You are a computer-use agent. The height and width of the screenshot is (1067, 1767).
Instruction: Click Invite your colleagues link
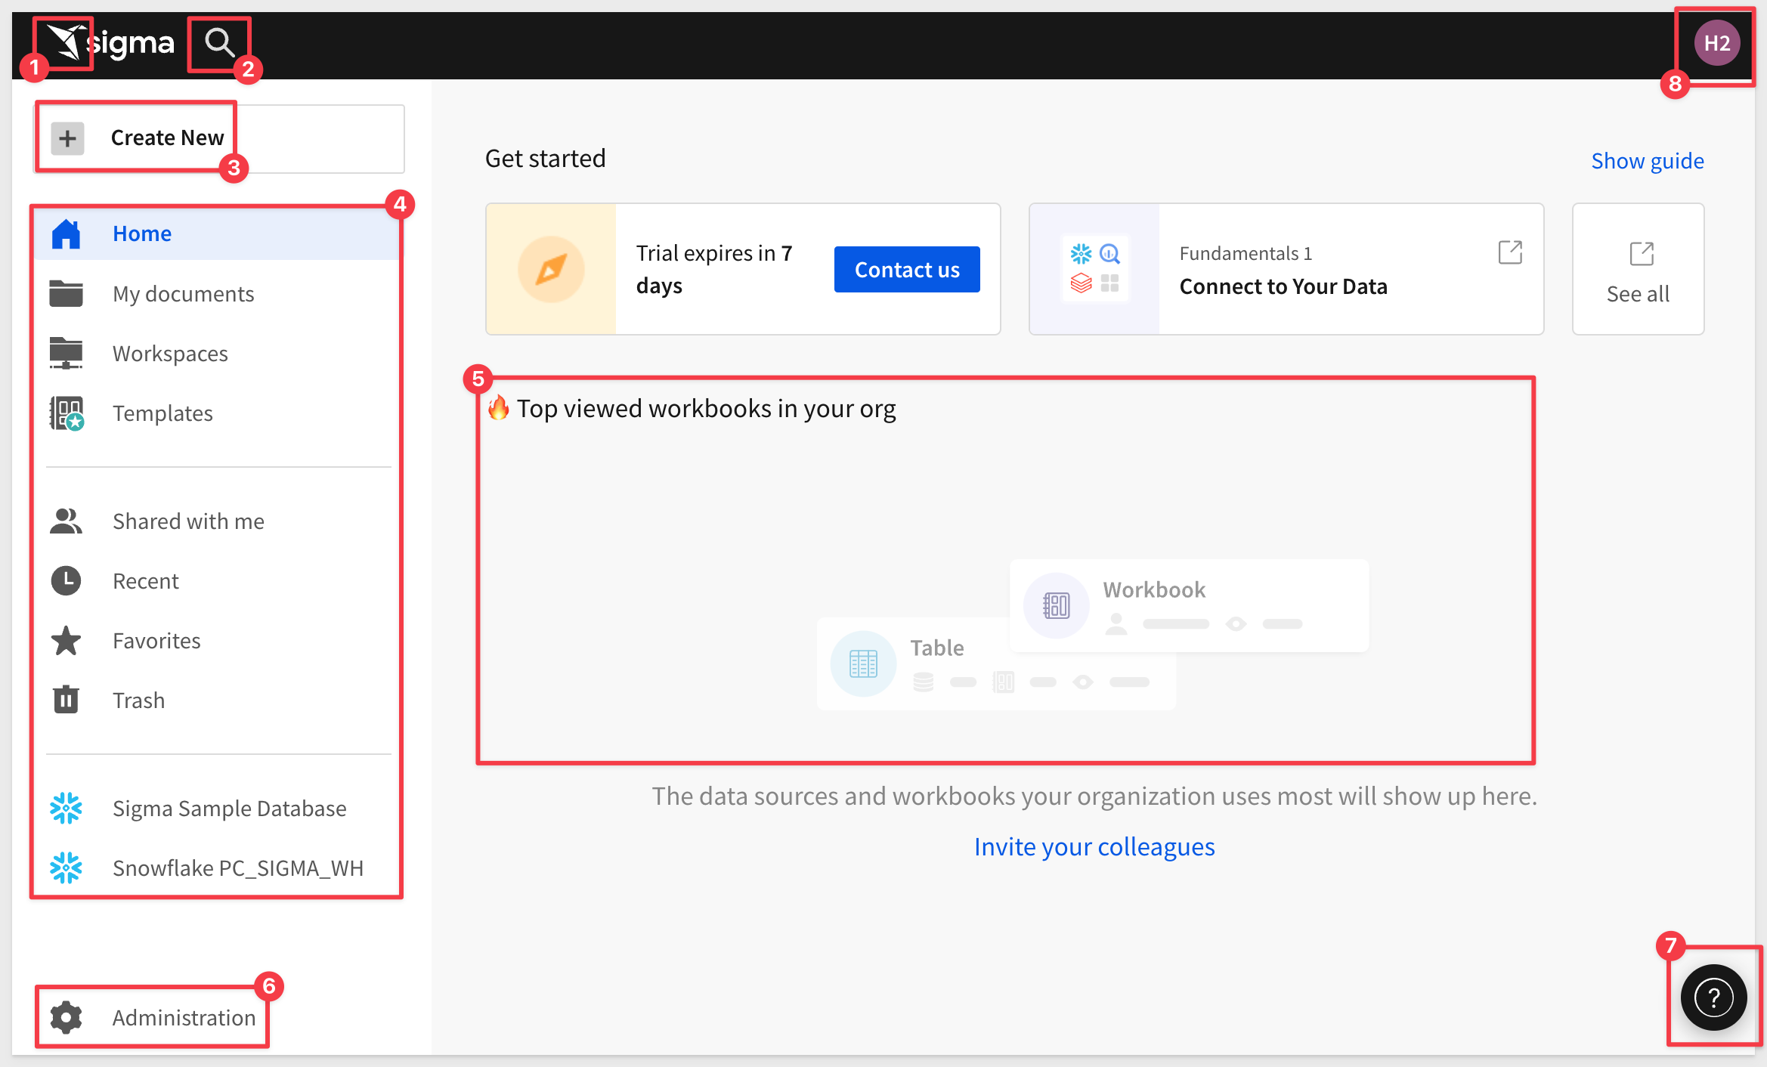[x=1094, y=846]
